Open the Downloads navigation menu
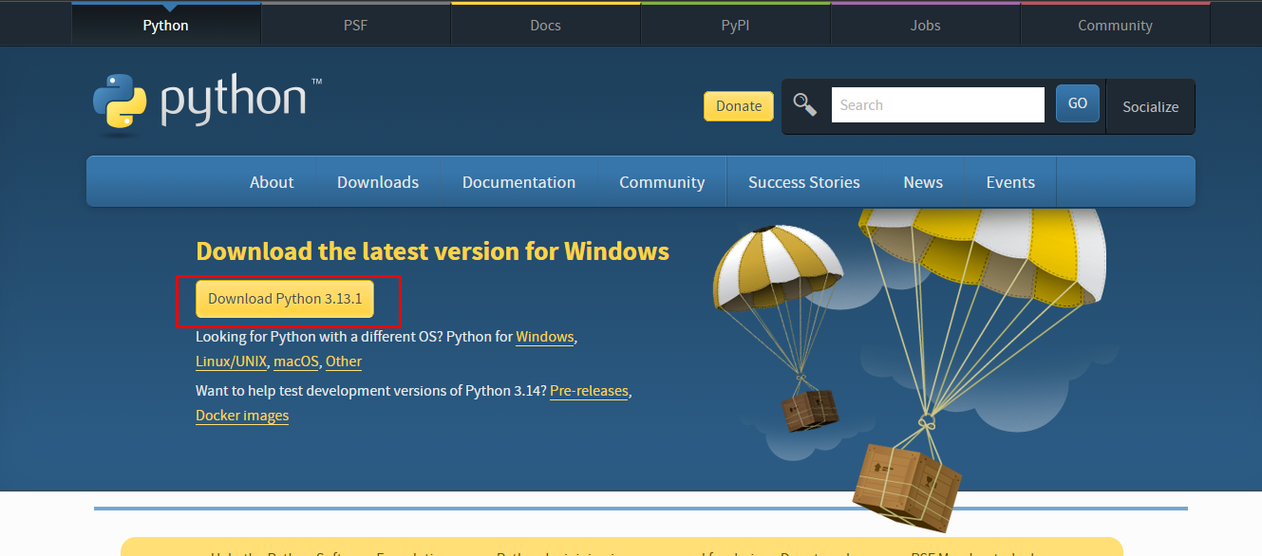Viewport: 1262px width, 556px height. [378, 182]
